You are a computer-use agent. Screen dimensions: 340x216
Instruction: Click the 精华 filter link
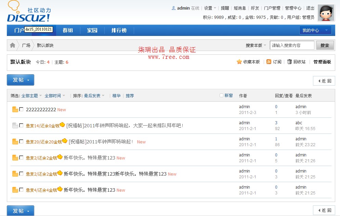pos(116,96)
